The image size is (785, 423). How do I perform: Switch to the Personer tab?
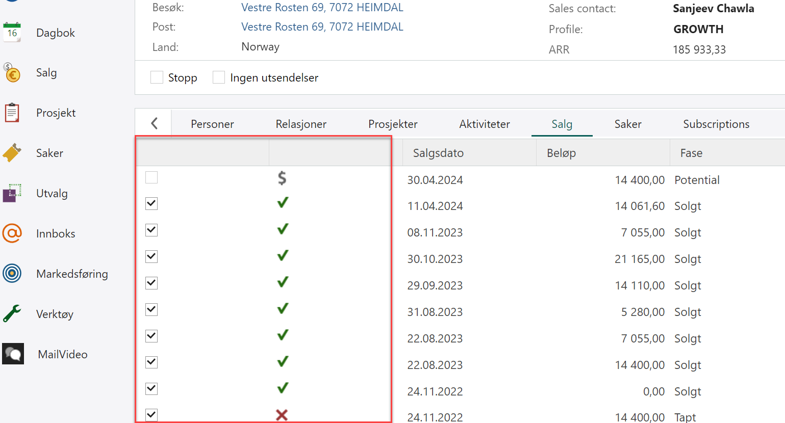pyautogui.click(x=212, y=124)
